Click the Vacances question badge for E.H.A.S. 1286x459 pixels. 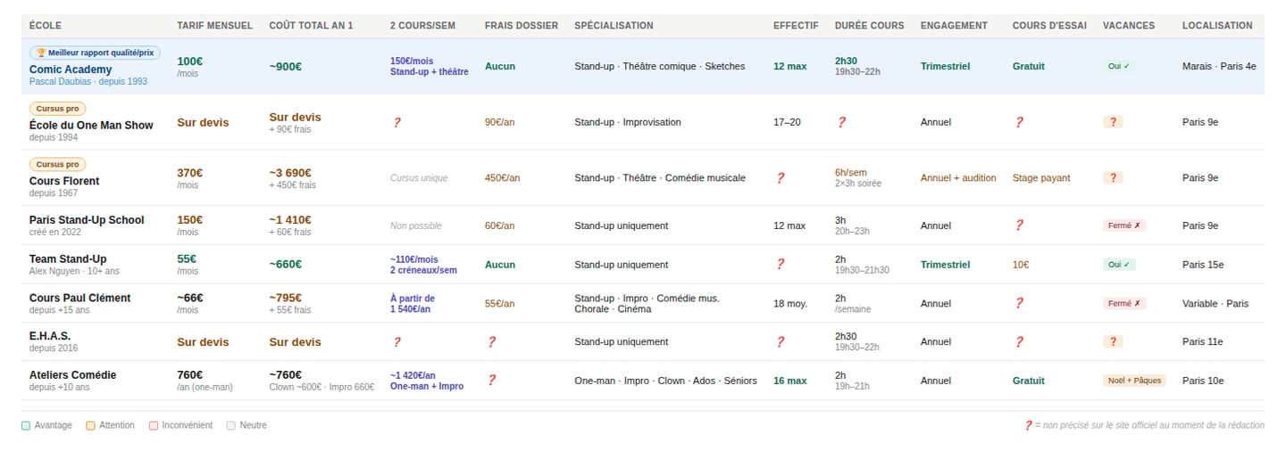[1114, 342]
